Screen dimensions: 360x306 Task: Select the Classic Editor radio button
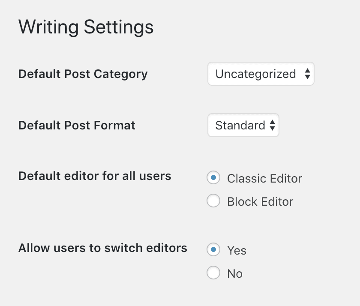(x=213, y=178)
